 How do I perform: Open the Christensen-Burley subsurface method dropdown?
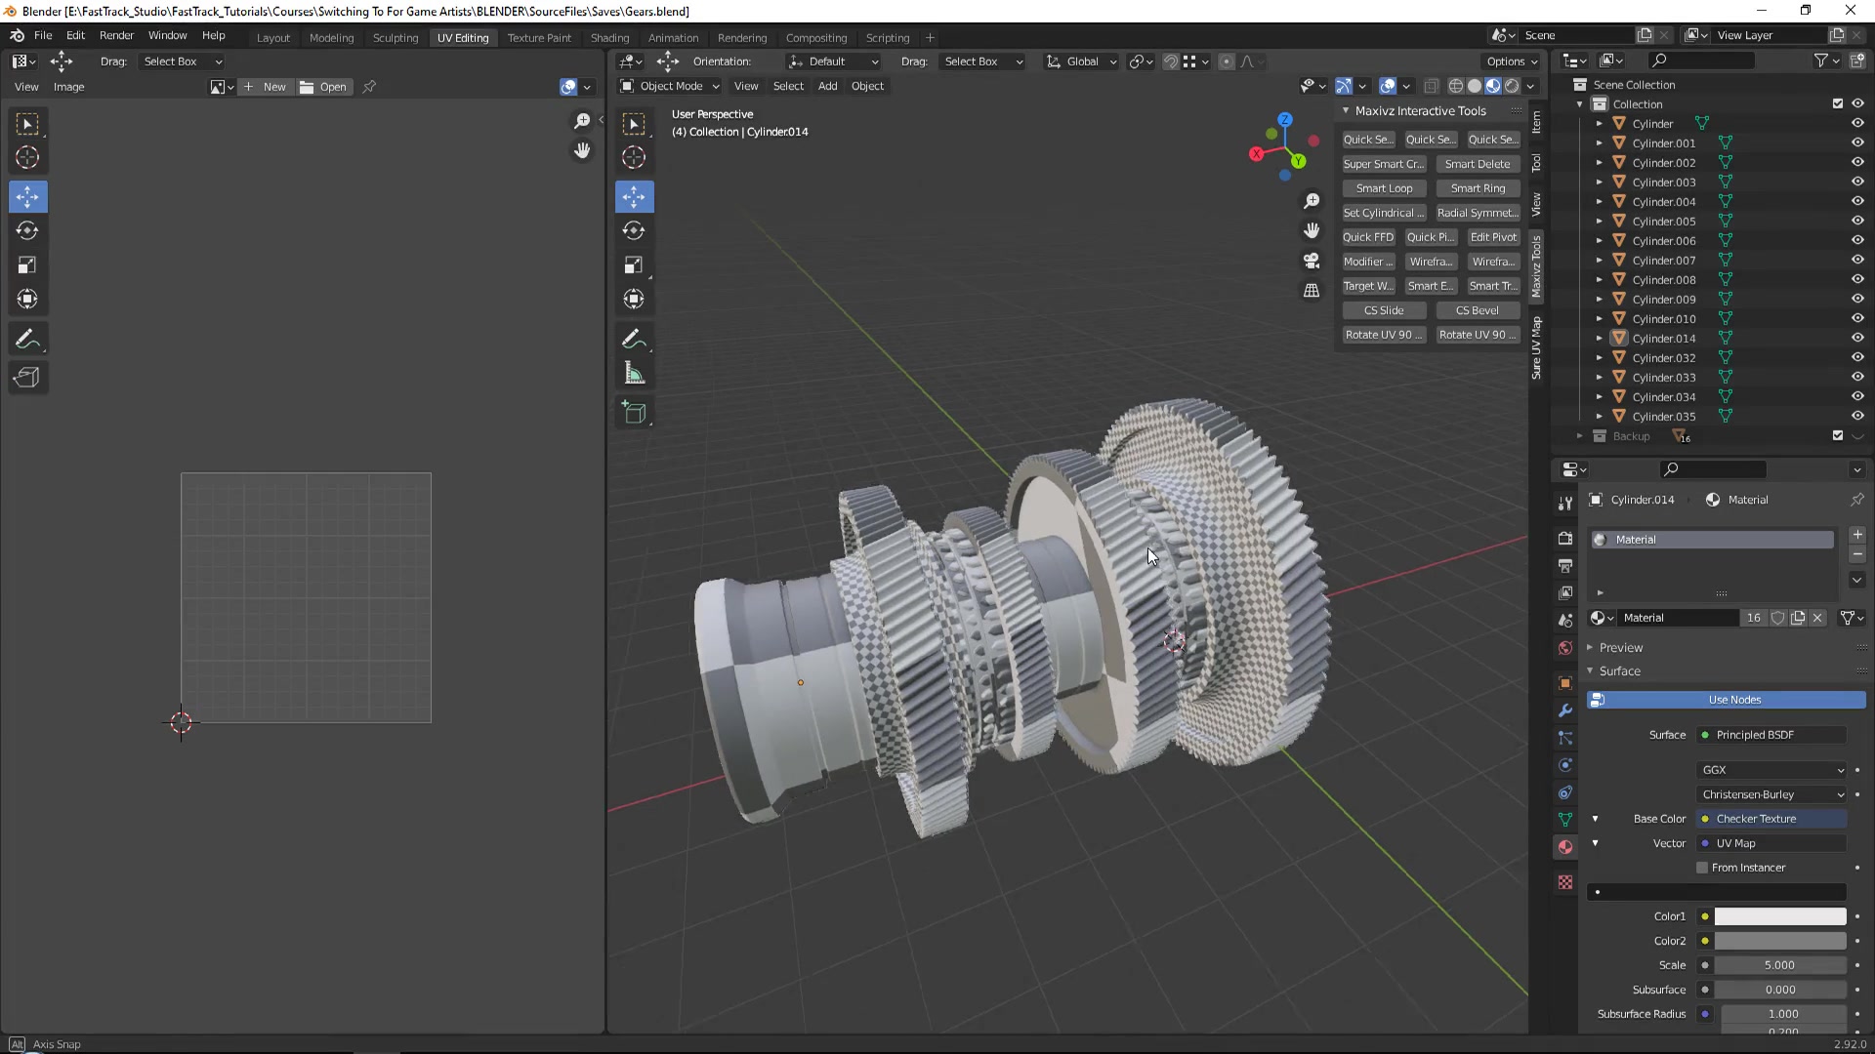[1772, 794]
